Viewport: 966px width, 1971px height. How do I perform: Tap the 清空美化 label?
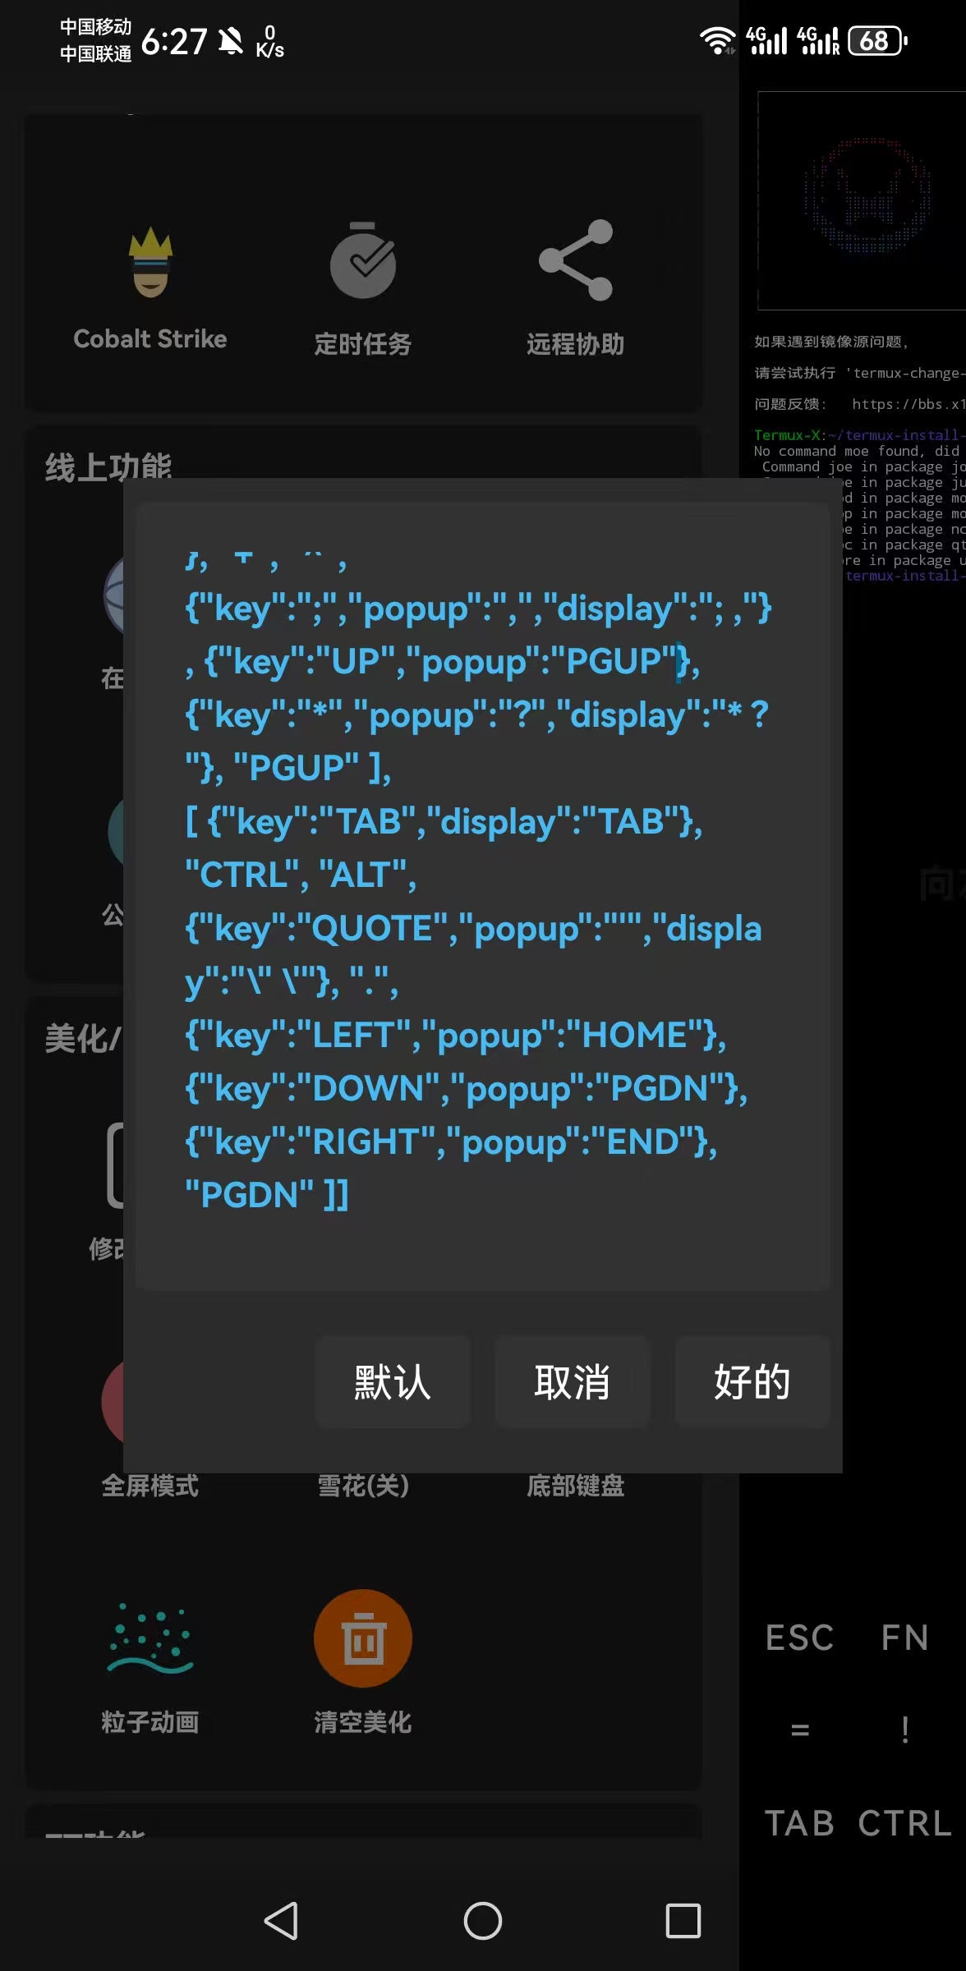tap(363, 1722)
